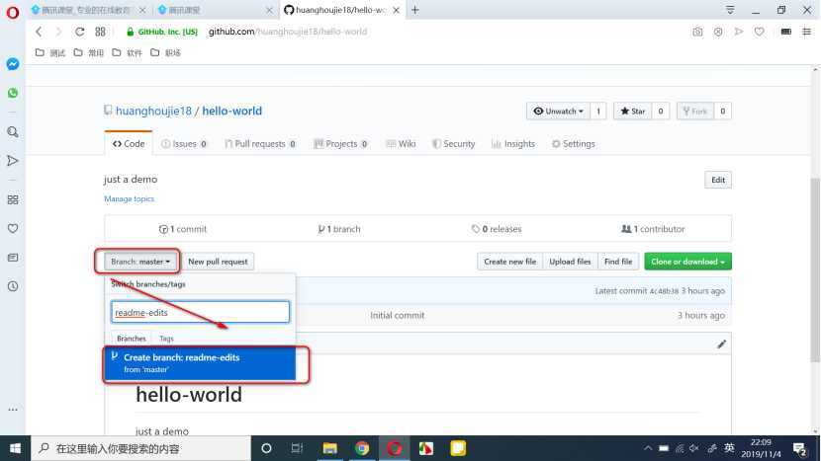The width and height of the screenshot is (821, 461).
Task: View the 1 contributor link
Action: (653, 229)
